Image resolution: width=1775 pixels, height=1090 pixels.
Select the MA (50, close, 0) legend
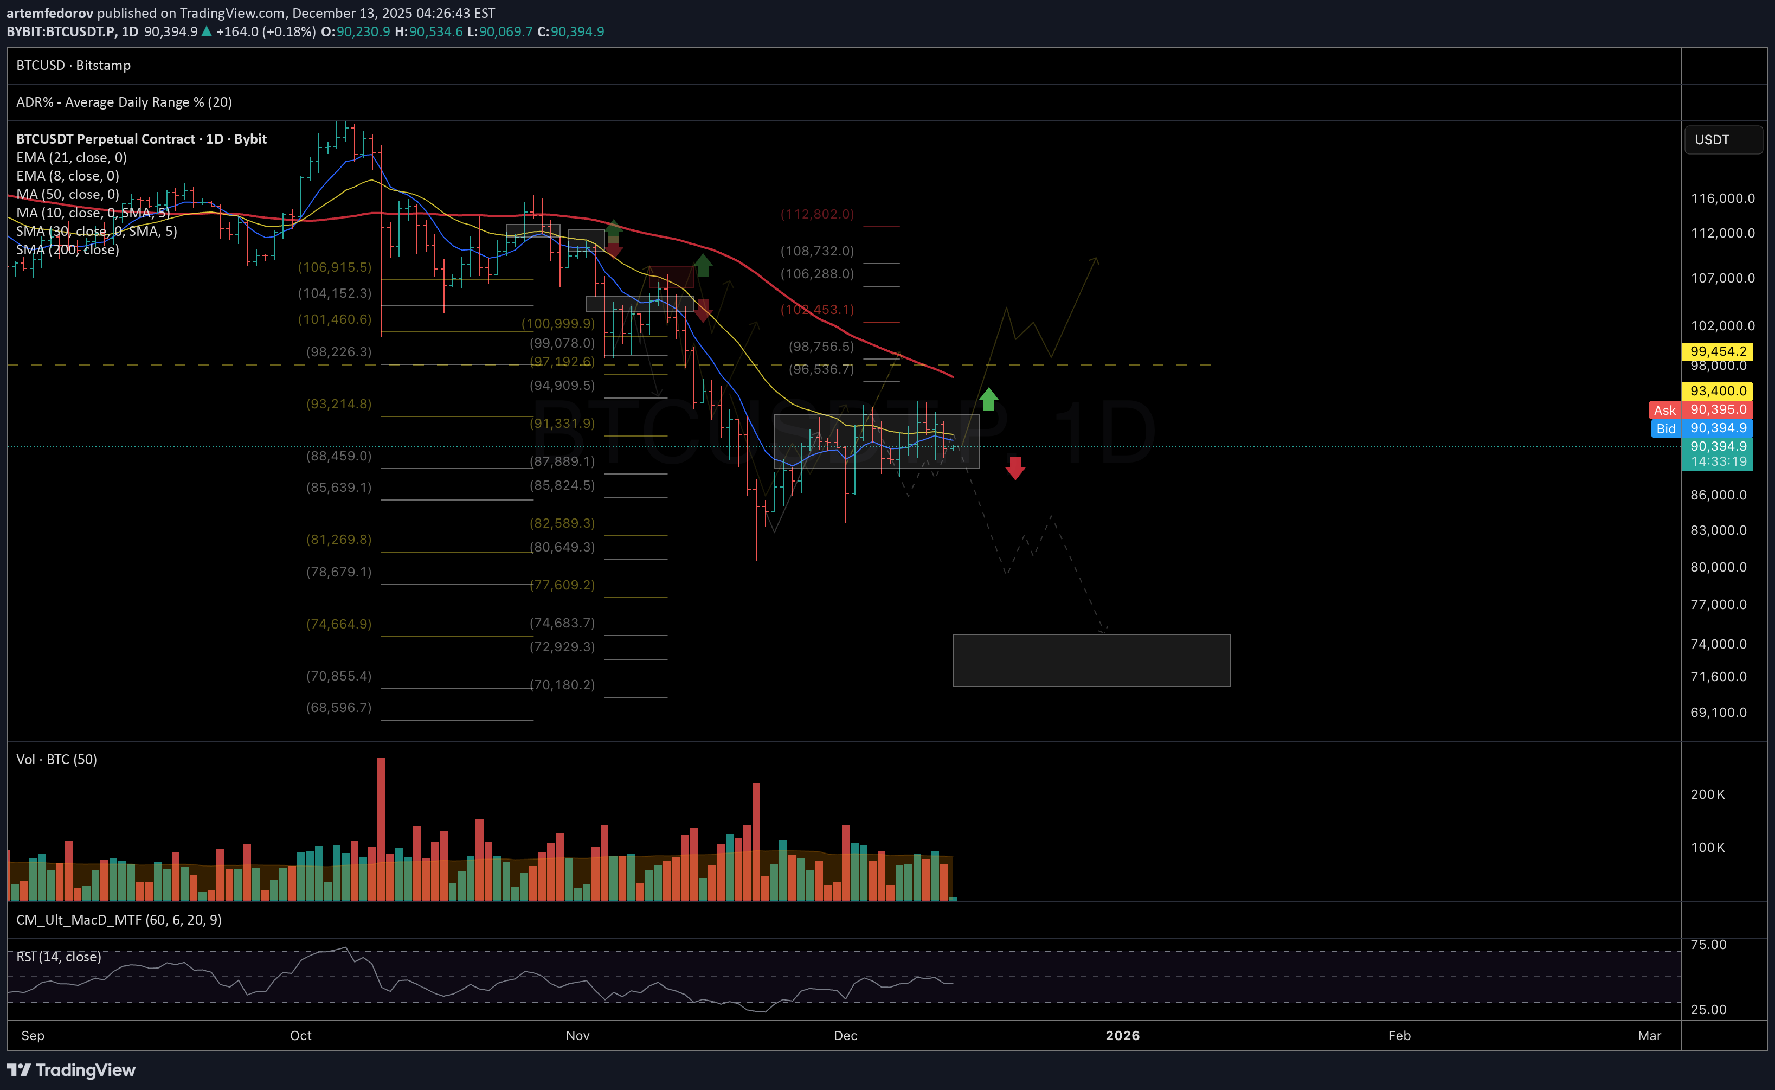(x=68, y=194)
